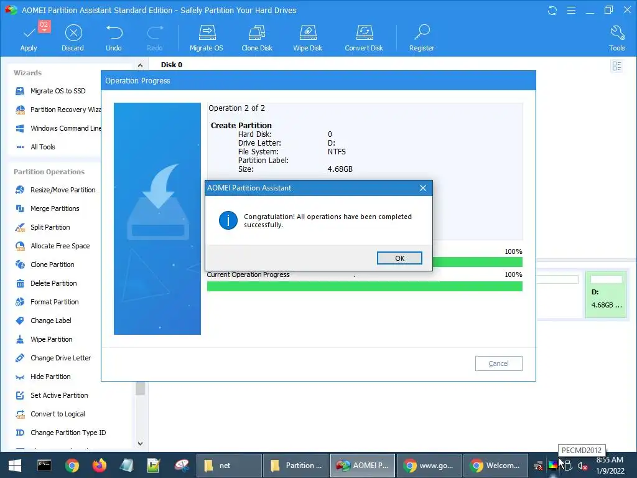Switch to Partition folder taskbar window

(x=295, y=466)
